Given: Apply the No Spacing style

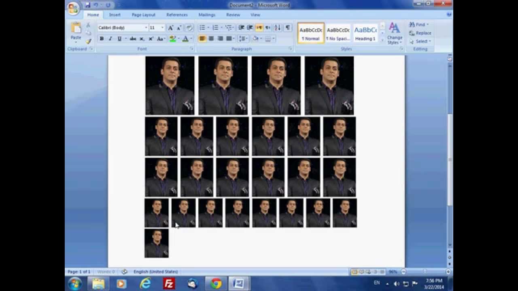Looking at the screenshot, I should coord(338,33).
